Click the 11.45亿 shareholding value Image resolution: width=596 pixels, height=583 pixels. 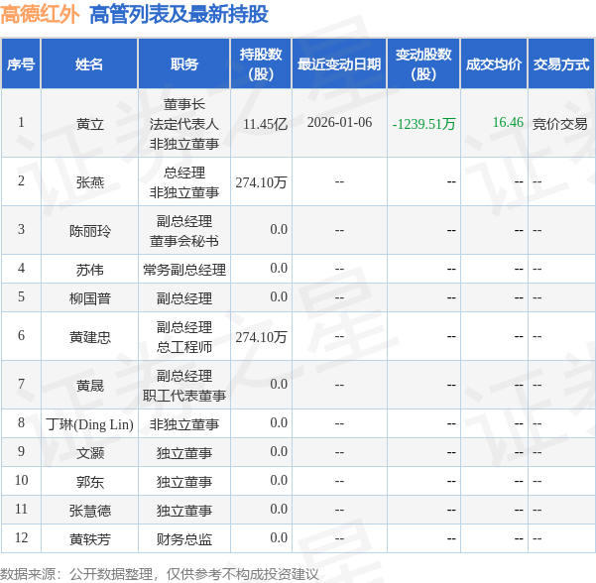[266, 124]
